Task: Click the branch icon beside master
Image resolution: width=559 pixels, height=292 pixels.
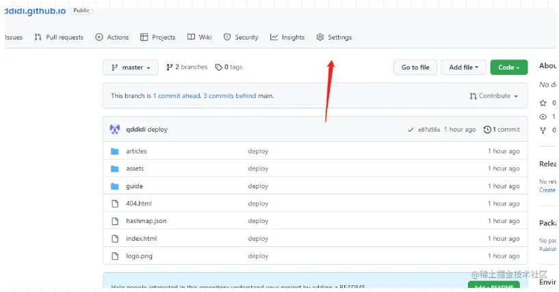Action: pos(114,68)
